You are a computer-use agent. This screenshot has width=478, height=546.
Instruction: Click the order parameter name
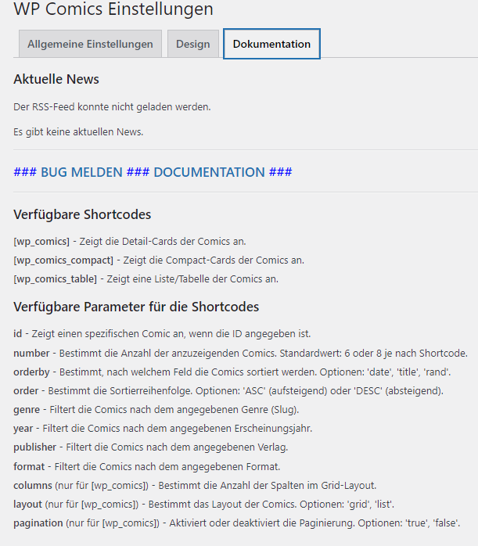pos(26,390)
